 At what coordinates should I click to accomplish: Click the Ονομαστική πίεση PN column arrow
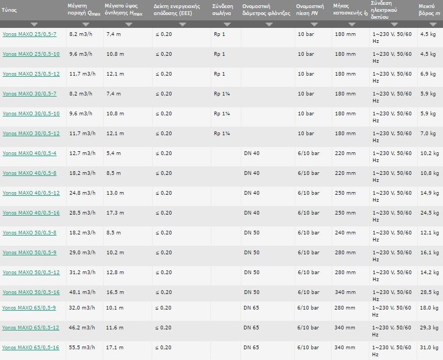tap(312, 25)
